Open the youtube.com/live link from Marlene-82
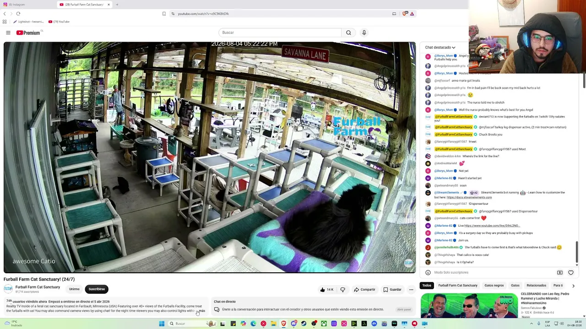Viewport: 586px width, 329px height. (492, 226)
